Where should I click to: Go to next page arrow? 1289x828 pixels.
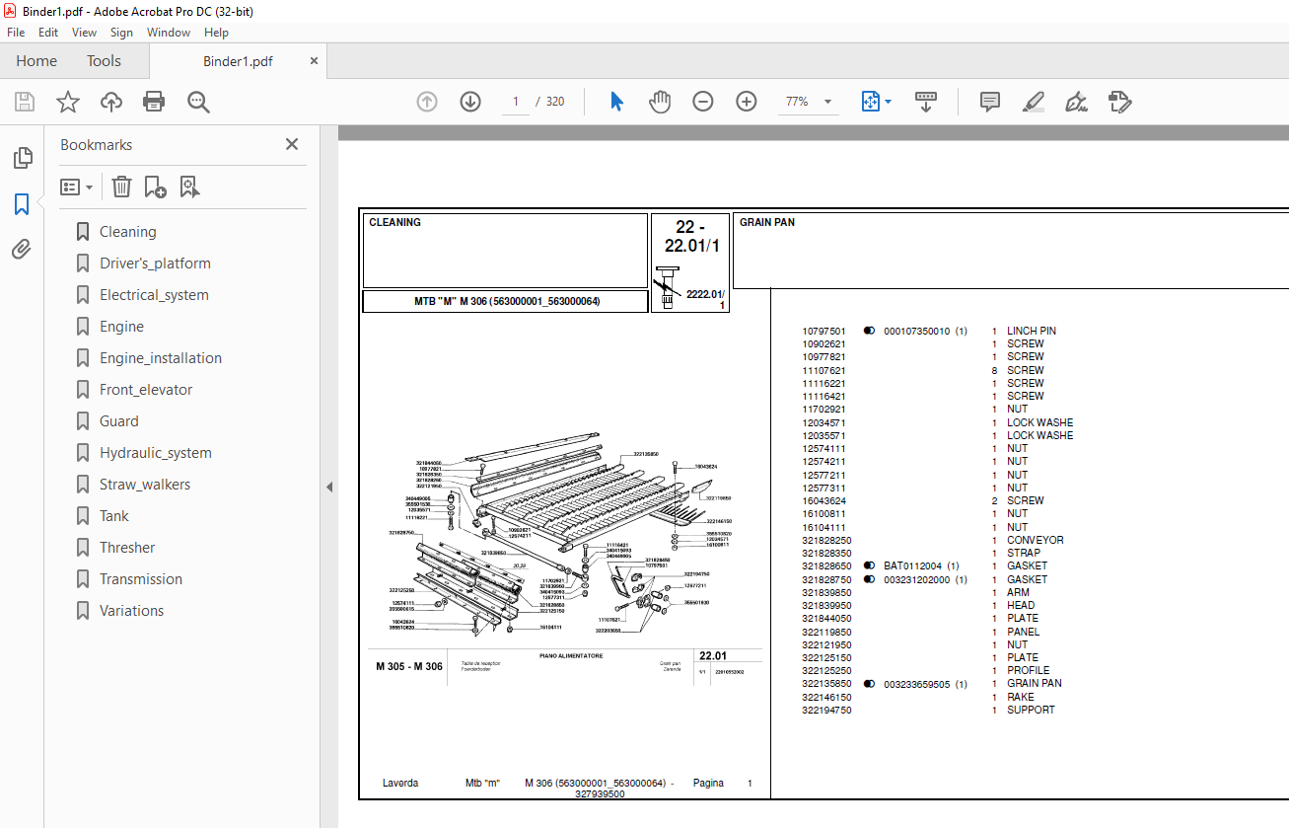point(470,102)
